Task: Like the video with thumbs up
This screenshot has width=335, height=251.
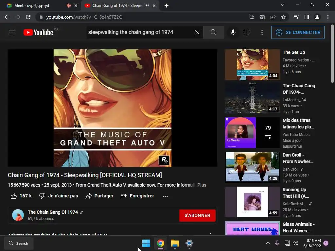Action: point(21,196)
